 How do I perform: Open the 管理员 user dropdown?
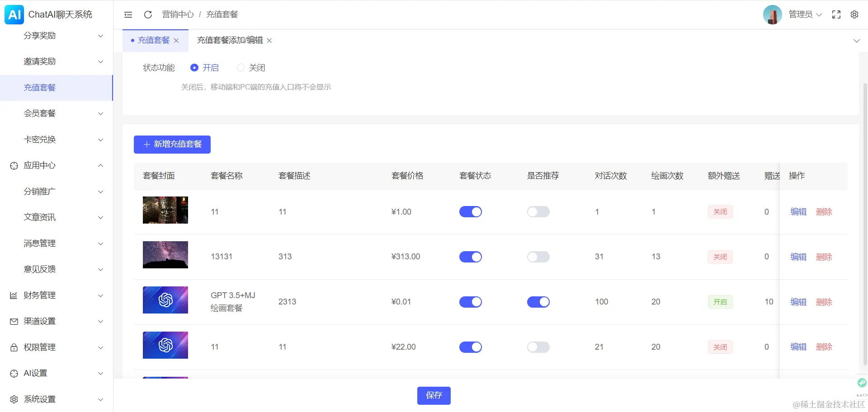805,14
